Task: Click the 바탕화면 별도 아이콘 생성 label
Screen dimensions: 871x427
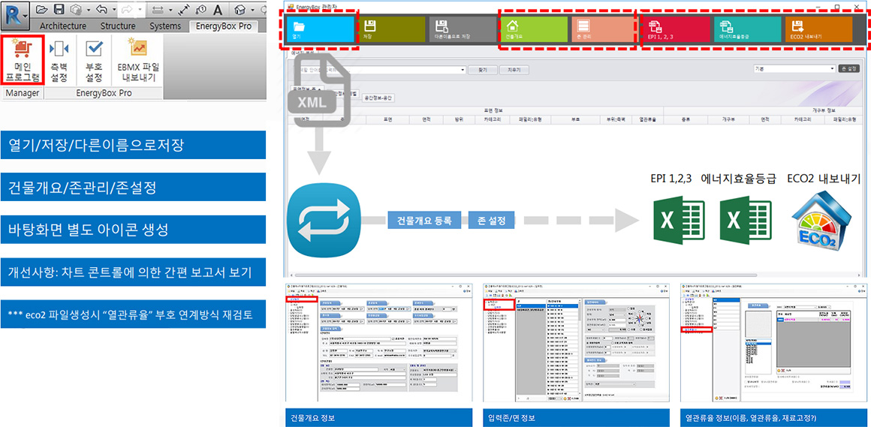Action: [134, 230]
